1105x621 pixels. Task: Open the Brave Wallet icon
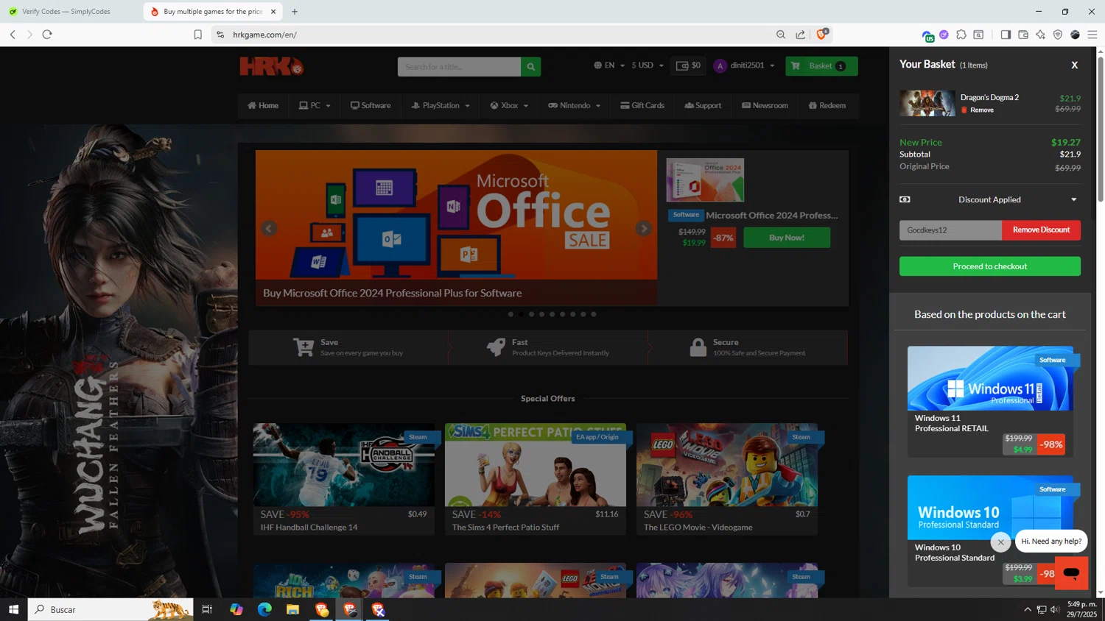[1023, 35]
